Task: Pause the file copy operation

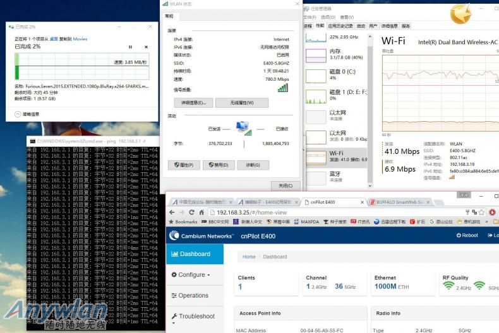Action: (x=130, y=47)
